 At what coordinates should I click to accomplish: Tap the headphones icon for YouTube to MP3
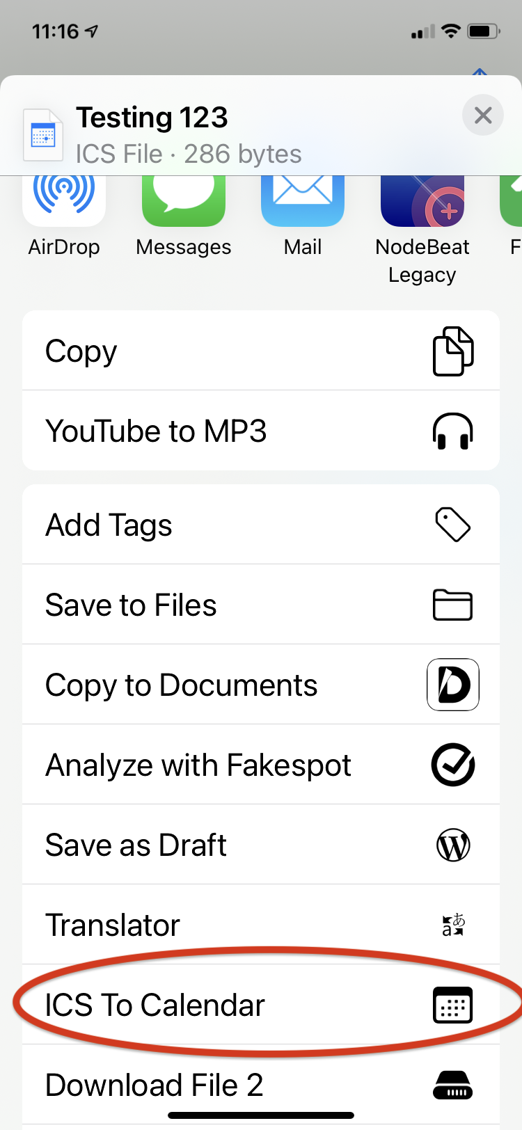pyautogui.click(x=453, y=431)
